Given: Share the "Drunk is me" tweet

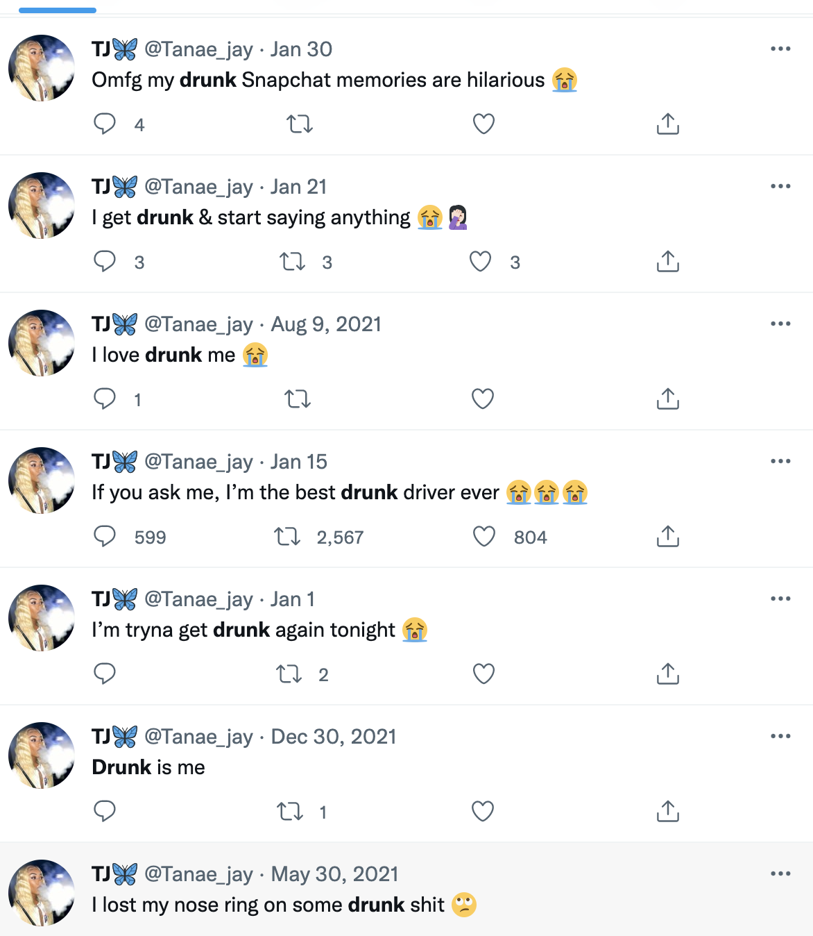Looking at the screenshot, I should click(x=667, y=812).
